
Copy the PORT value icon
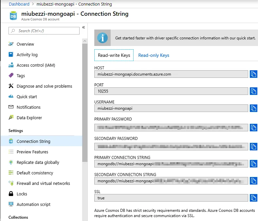[253, 91]
